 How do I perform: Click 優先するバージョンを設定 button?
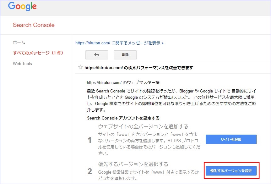[231, 171]
